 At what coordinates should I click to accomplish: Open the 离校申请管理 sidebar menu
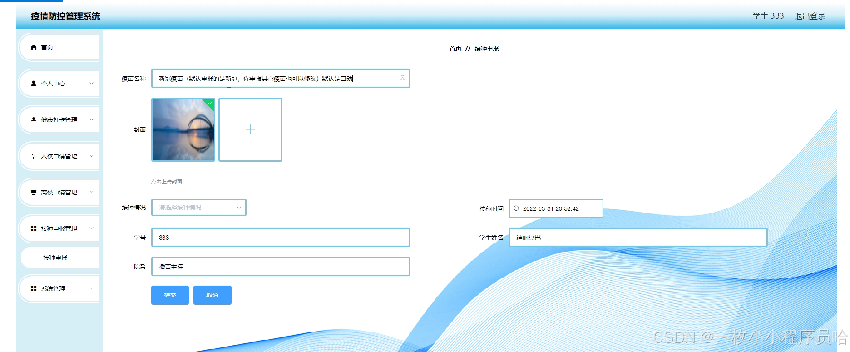pyautogui.click(x=59, y=193)
